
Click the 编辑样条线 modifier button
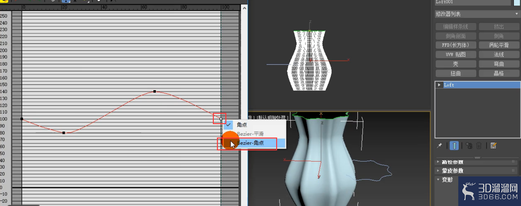coord(456,27)
